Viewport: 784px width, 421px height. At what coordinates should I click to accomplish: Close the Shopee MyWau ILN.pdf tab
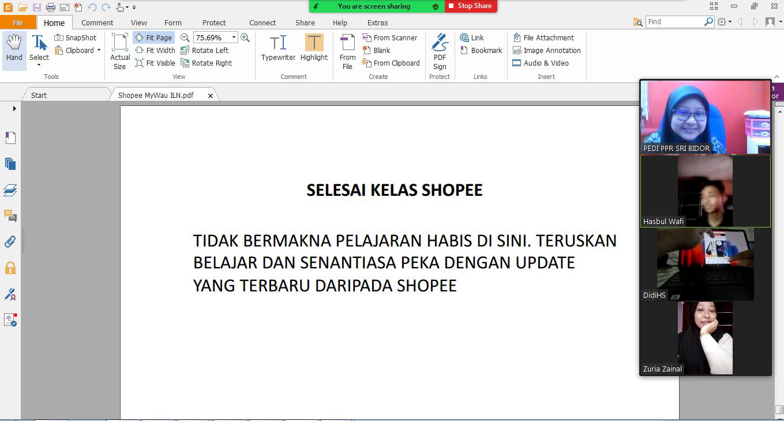point(211,96)
